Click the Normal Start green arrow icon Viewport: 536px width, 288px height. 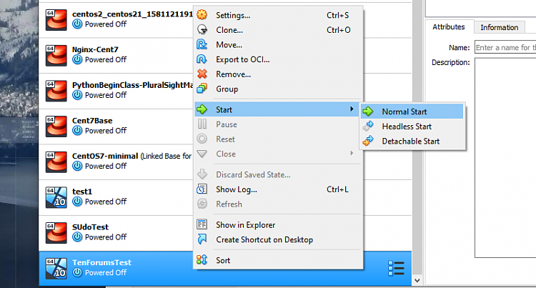pyautogui.click(x=368, y=111)
